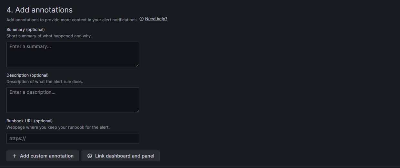Click the '4. Add annotations' heading
Viewport: 400px width, 168px height.
point(39,10)
